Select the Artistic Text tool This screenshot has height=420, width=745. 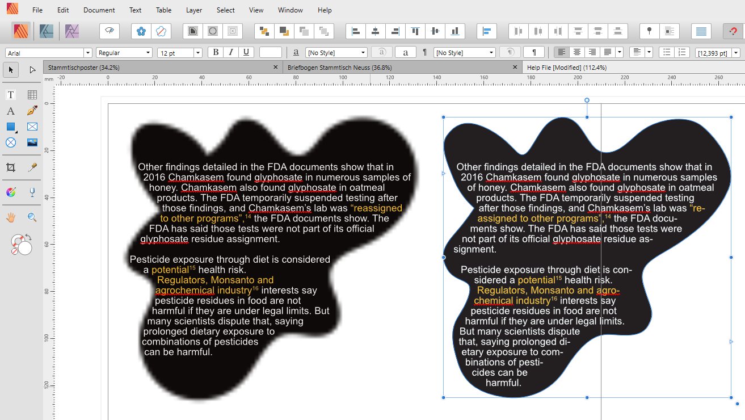(x=11, y=111)
